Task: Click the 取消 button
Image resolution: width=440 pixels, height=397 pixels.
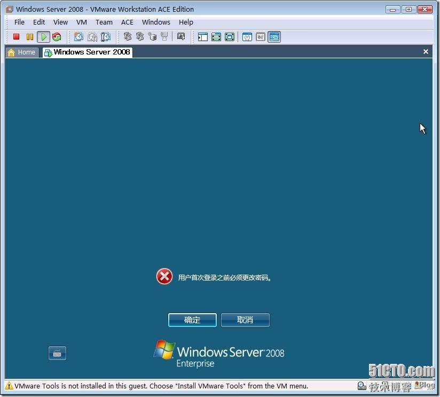Action: [245, 320]
